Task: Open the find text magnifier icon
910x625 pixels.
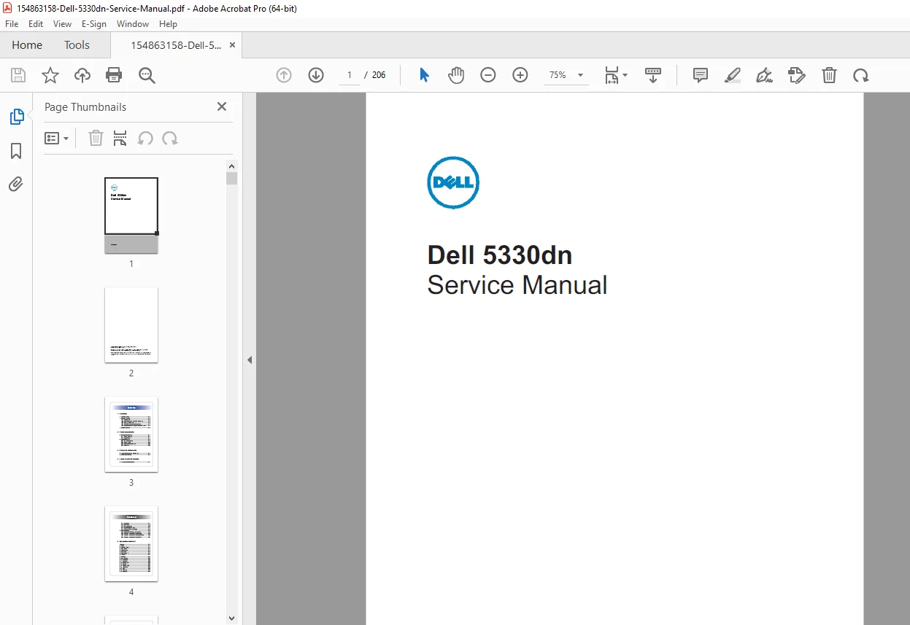Action: click(147, 75)
